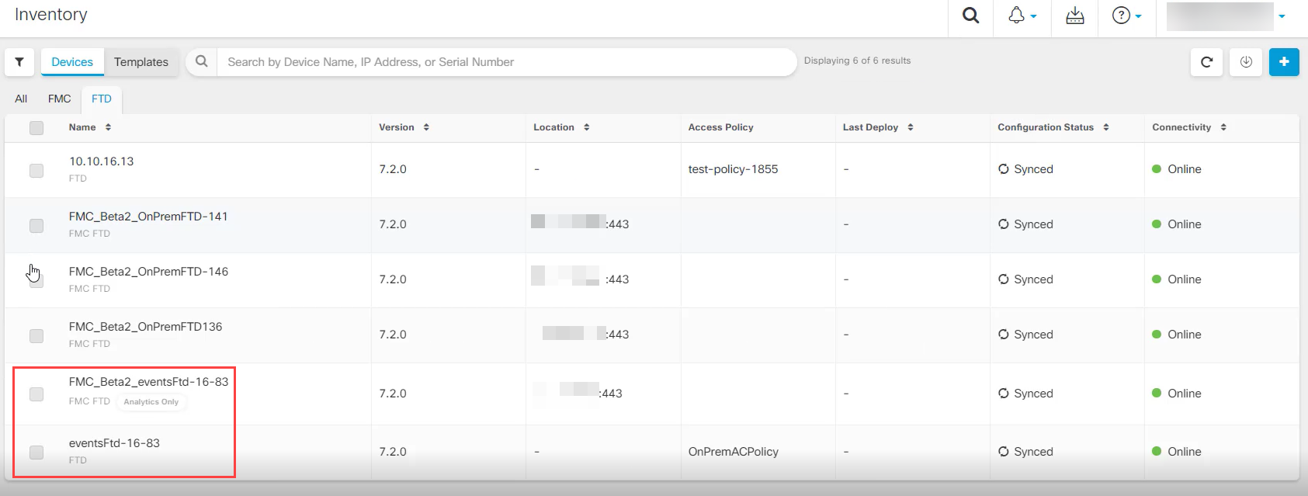The width and height of the screenshot is (1308, 496).
Task: Click the device search input field
Action: 505,62
